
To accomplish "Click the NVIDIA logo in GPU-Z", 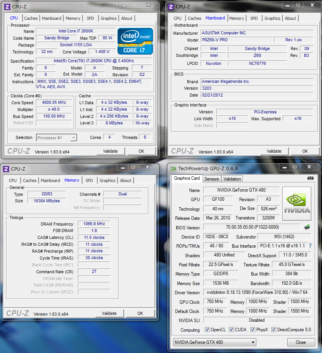I will pos(297,203).
